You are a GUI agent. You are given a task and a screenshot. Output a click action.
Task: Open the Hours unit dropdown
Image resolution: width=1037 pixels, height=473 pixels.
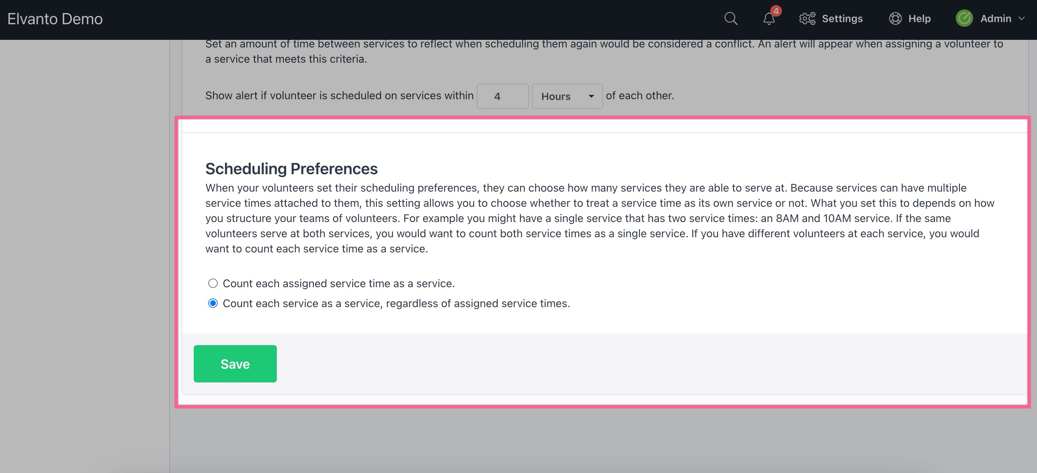coord(567,96)
